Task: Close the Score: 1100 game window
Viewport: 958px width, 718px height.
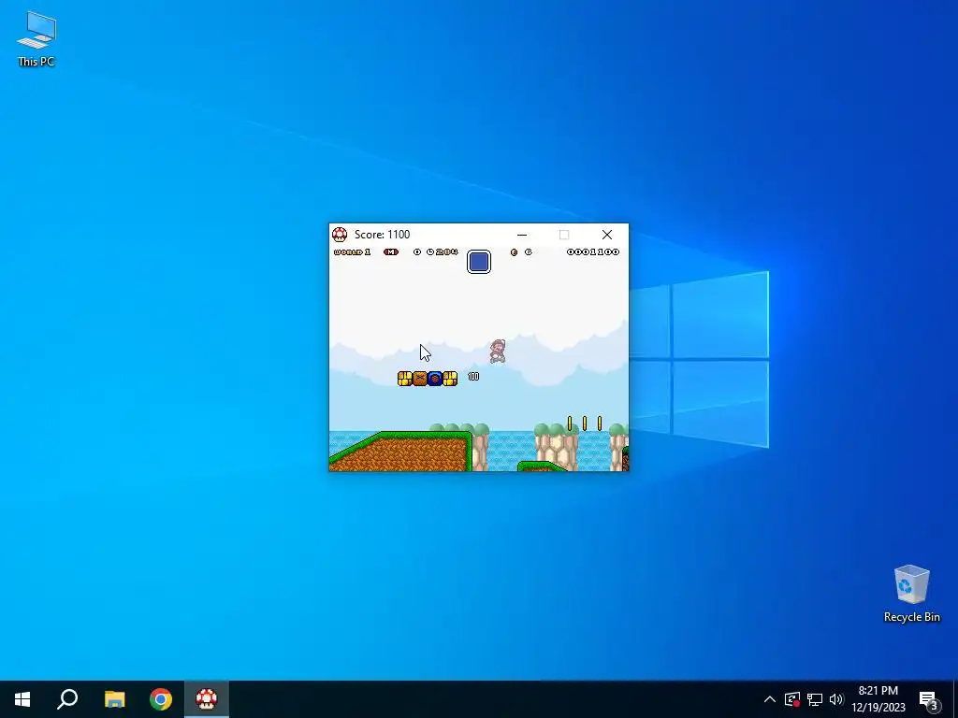Action: pyautogui.click(x=606, y=235)
